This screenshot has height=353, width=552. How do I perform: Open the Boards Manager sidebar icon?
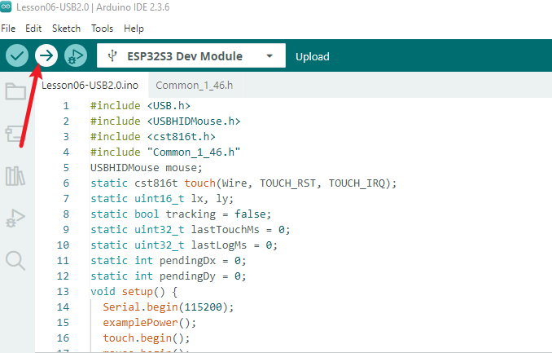(x=15, y=134)
